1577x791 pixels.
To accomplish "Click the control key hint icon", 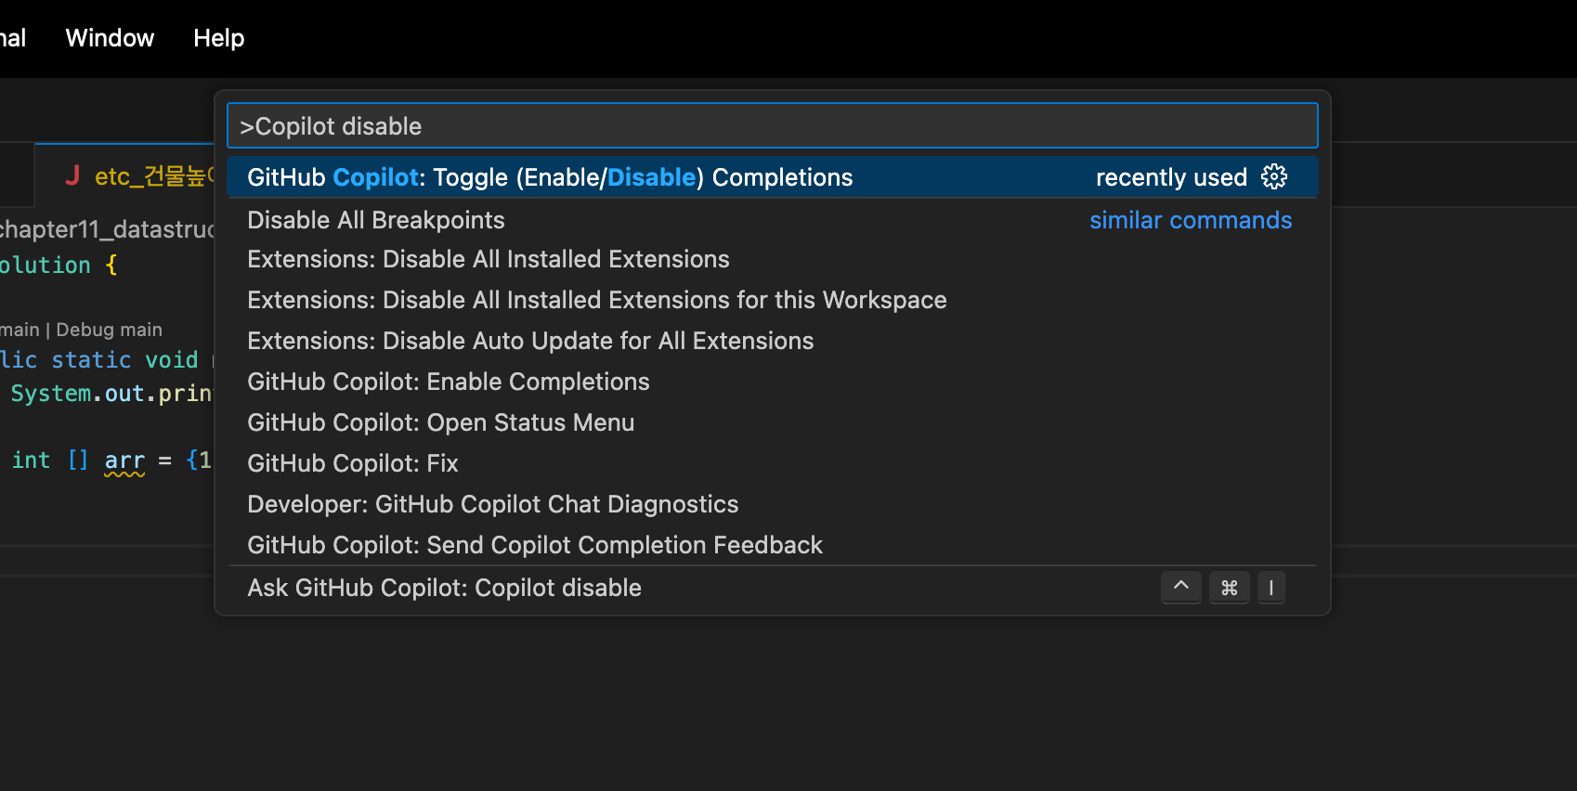I will pos(1181,587).
